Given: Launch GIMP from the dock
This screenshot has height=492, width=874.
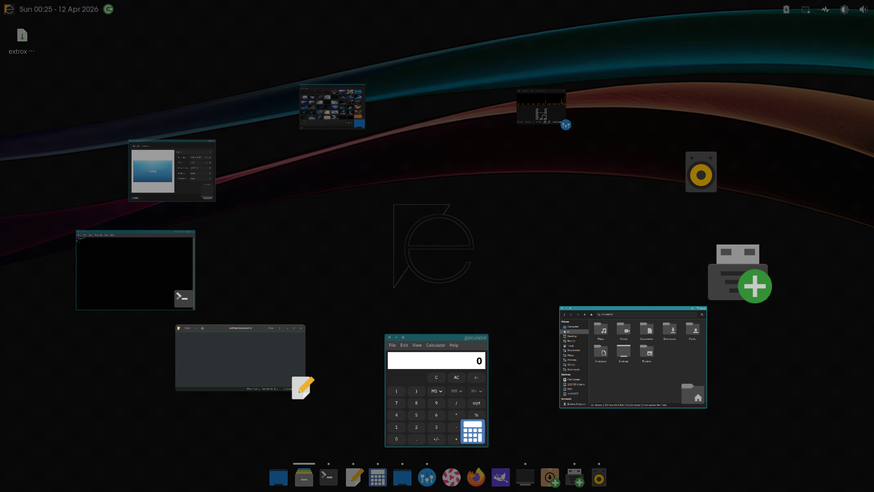Looking at the screenshot, I should pyautogui.click(x=500, y=477).
